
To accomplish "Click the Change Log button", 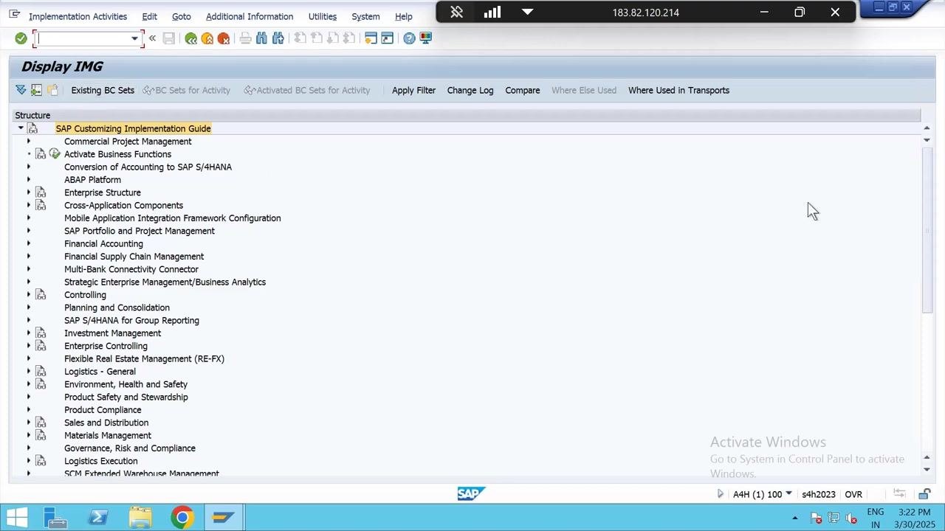I will coord(470,90).
